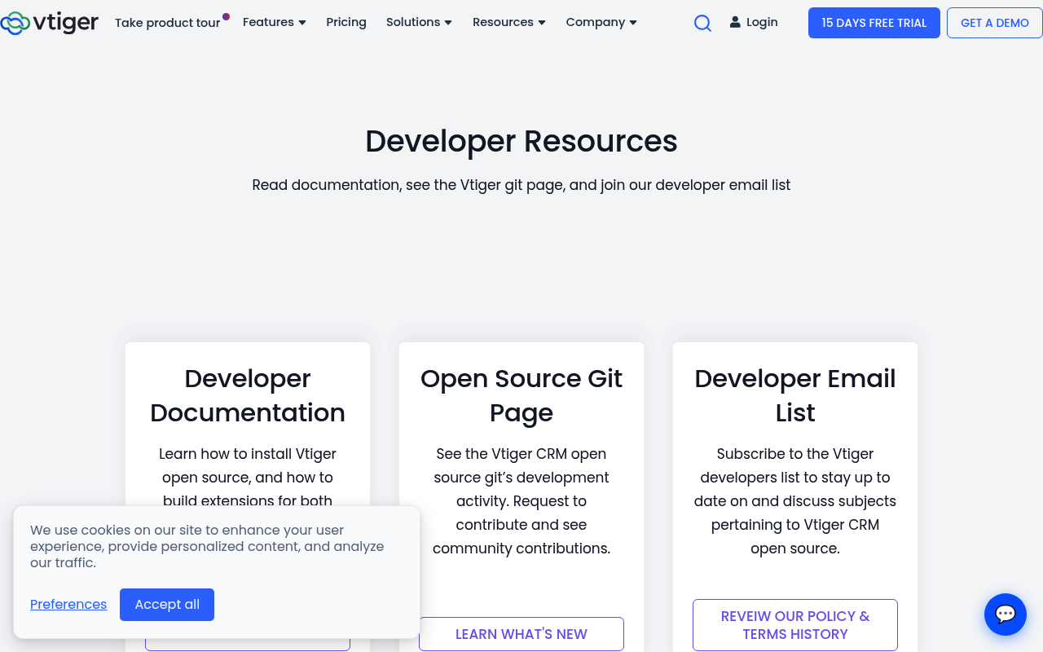Accept all cookies
The width and height of the screenshot is (1043, 652).
click(167, 605)
